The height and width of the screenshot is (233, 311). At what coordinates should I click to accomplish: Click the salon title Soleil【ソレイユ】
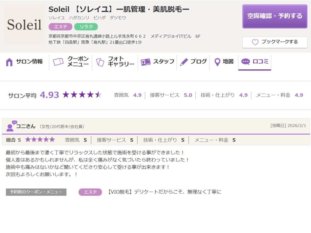tap(119, 10)
